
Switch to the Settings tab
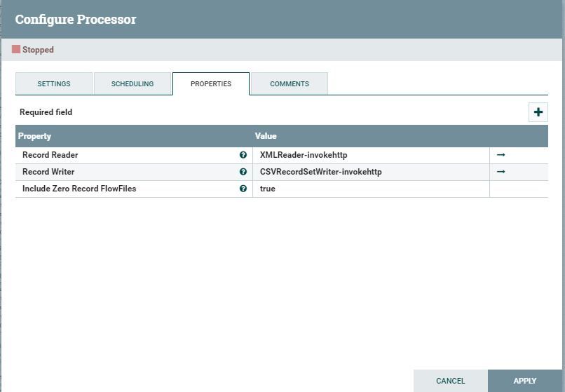pos(54,83)
